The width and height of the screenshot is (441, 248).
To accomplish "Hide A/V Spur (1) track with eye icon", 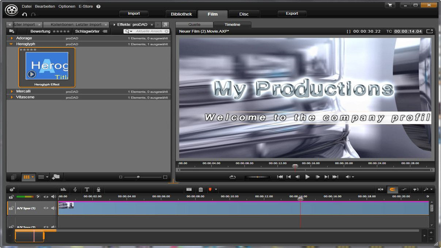I will coord(46,208).
